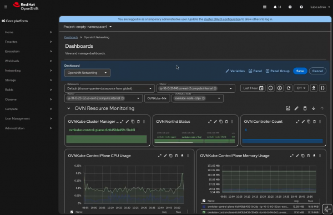Toggle CPU Usage legend select-all checkbox
This screenshot has width=333, height=215.
(x=72, y=212)
